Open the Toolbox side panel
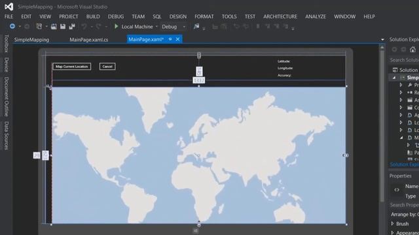This screenshot has width=419, height=235. pos(7,44)
